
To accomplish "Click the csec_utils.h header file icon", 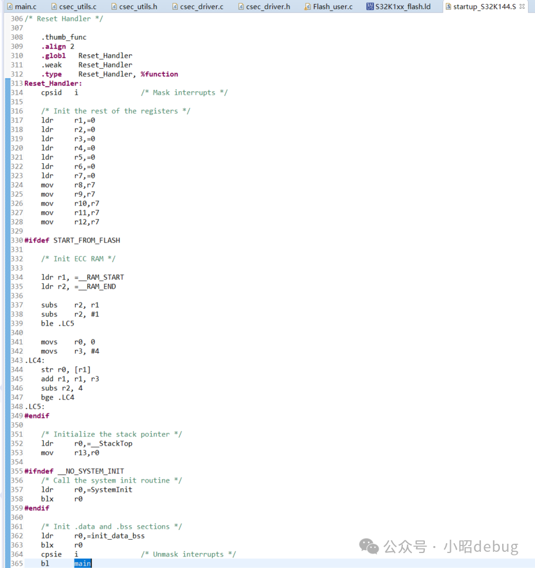I will click(114, 6).
